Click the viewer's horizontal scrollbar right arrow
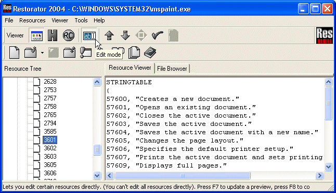 tap(319, 176)
